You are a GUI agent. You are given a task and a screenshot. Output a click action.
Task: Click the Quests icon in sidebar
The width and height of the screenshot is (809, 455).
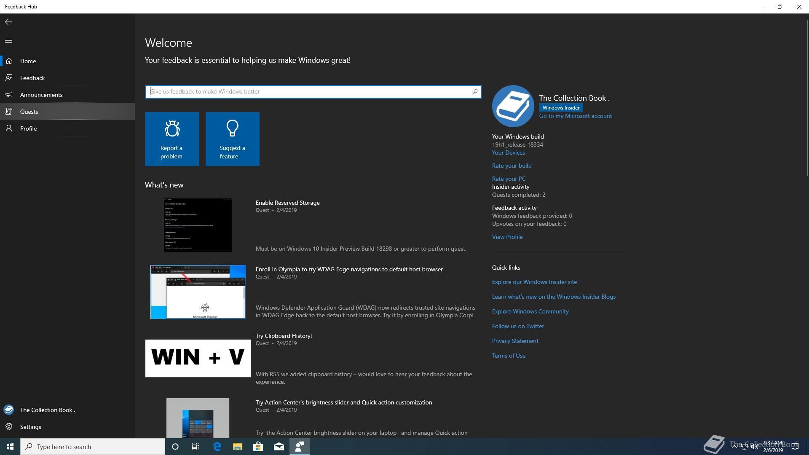[x=9, y=112]
